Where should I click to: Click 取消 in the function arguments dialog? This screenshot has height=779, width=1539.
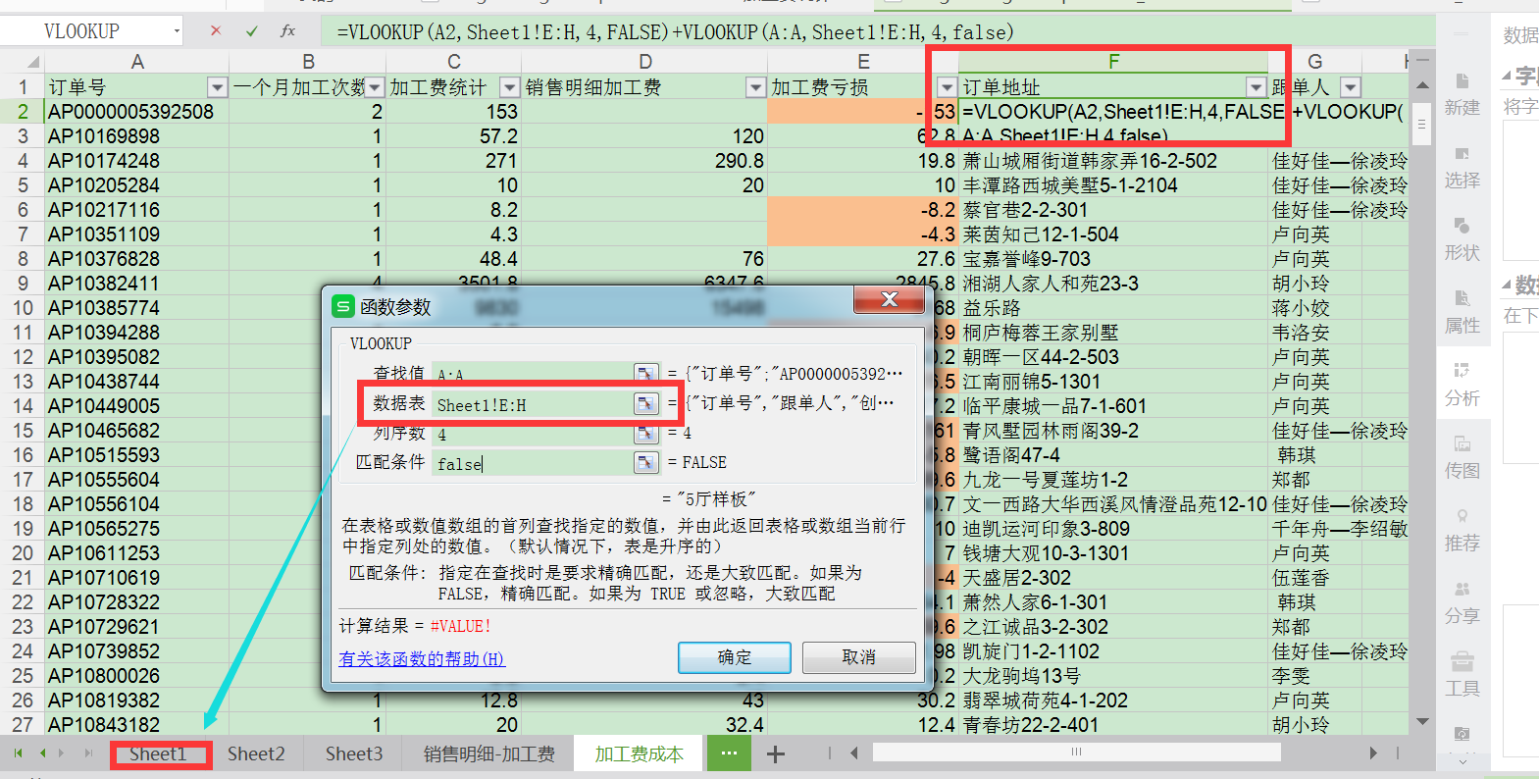tap(859, 657)
